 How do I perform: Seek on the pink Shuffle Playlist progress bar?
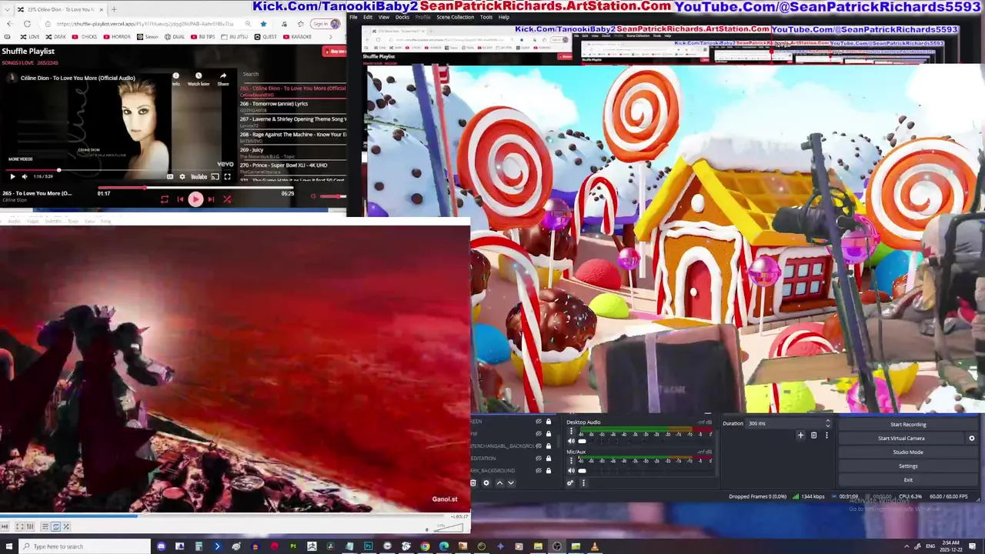coord(196,188)
